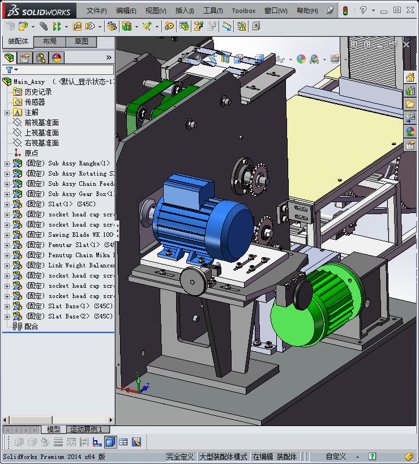Toggle the table view icon on bottom toolbar

tap(123, 442)
